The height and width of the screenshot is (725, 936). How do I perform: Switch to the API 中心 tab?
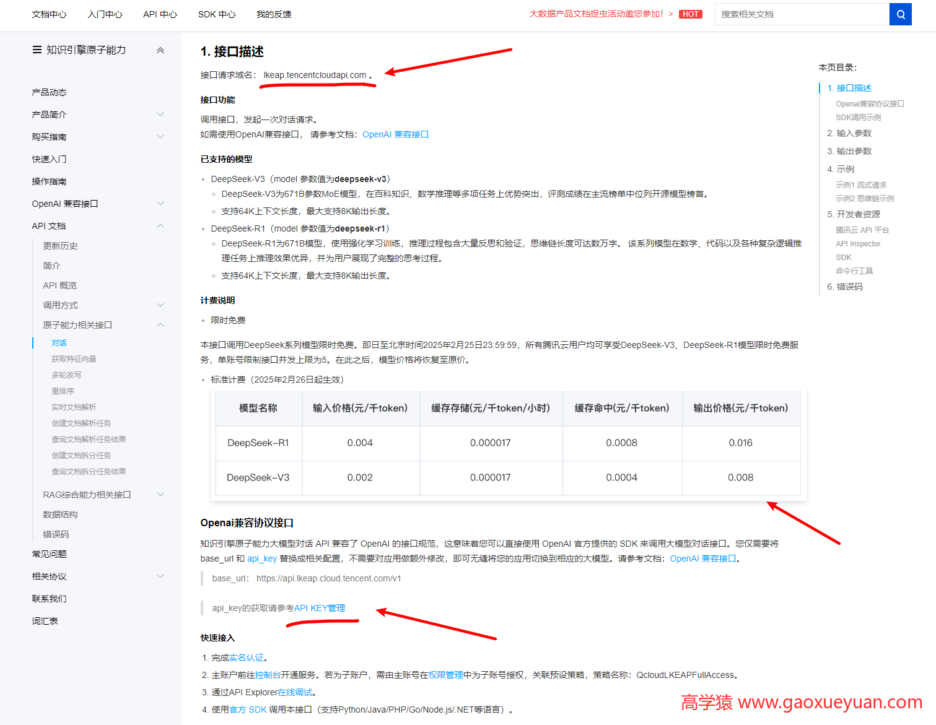160,14
